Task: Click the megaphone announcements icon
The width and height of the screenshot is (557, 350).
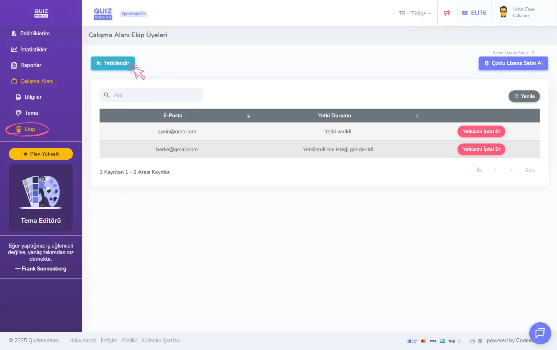Action: (x=447, y=13)
